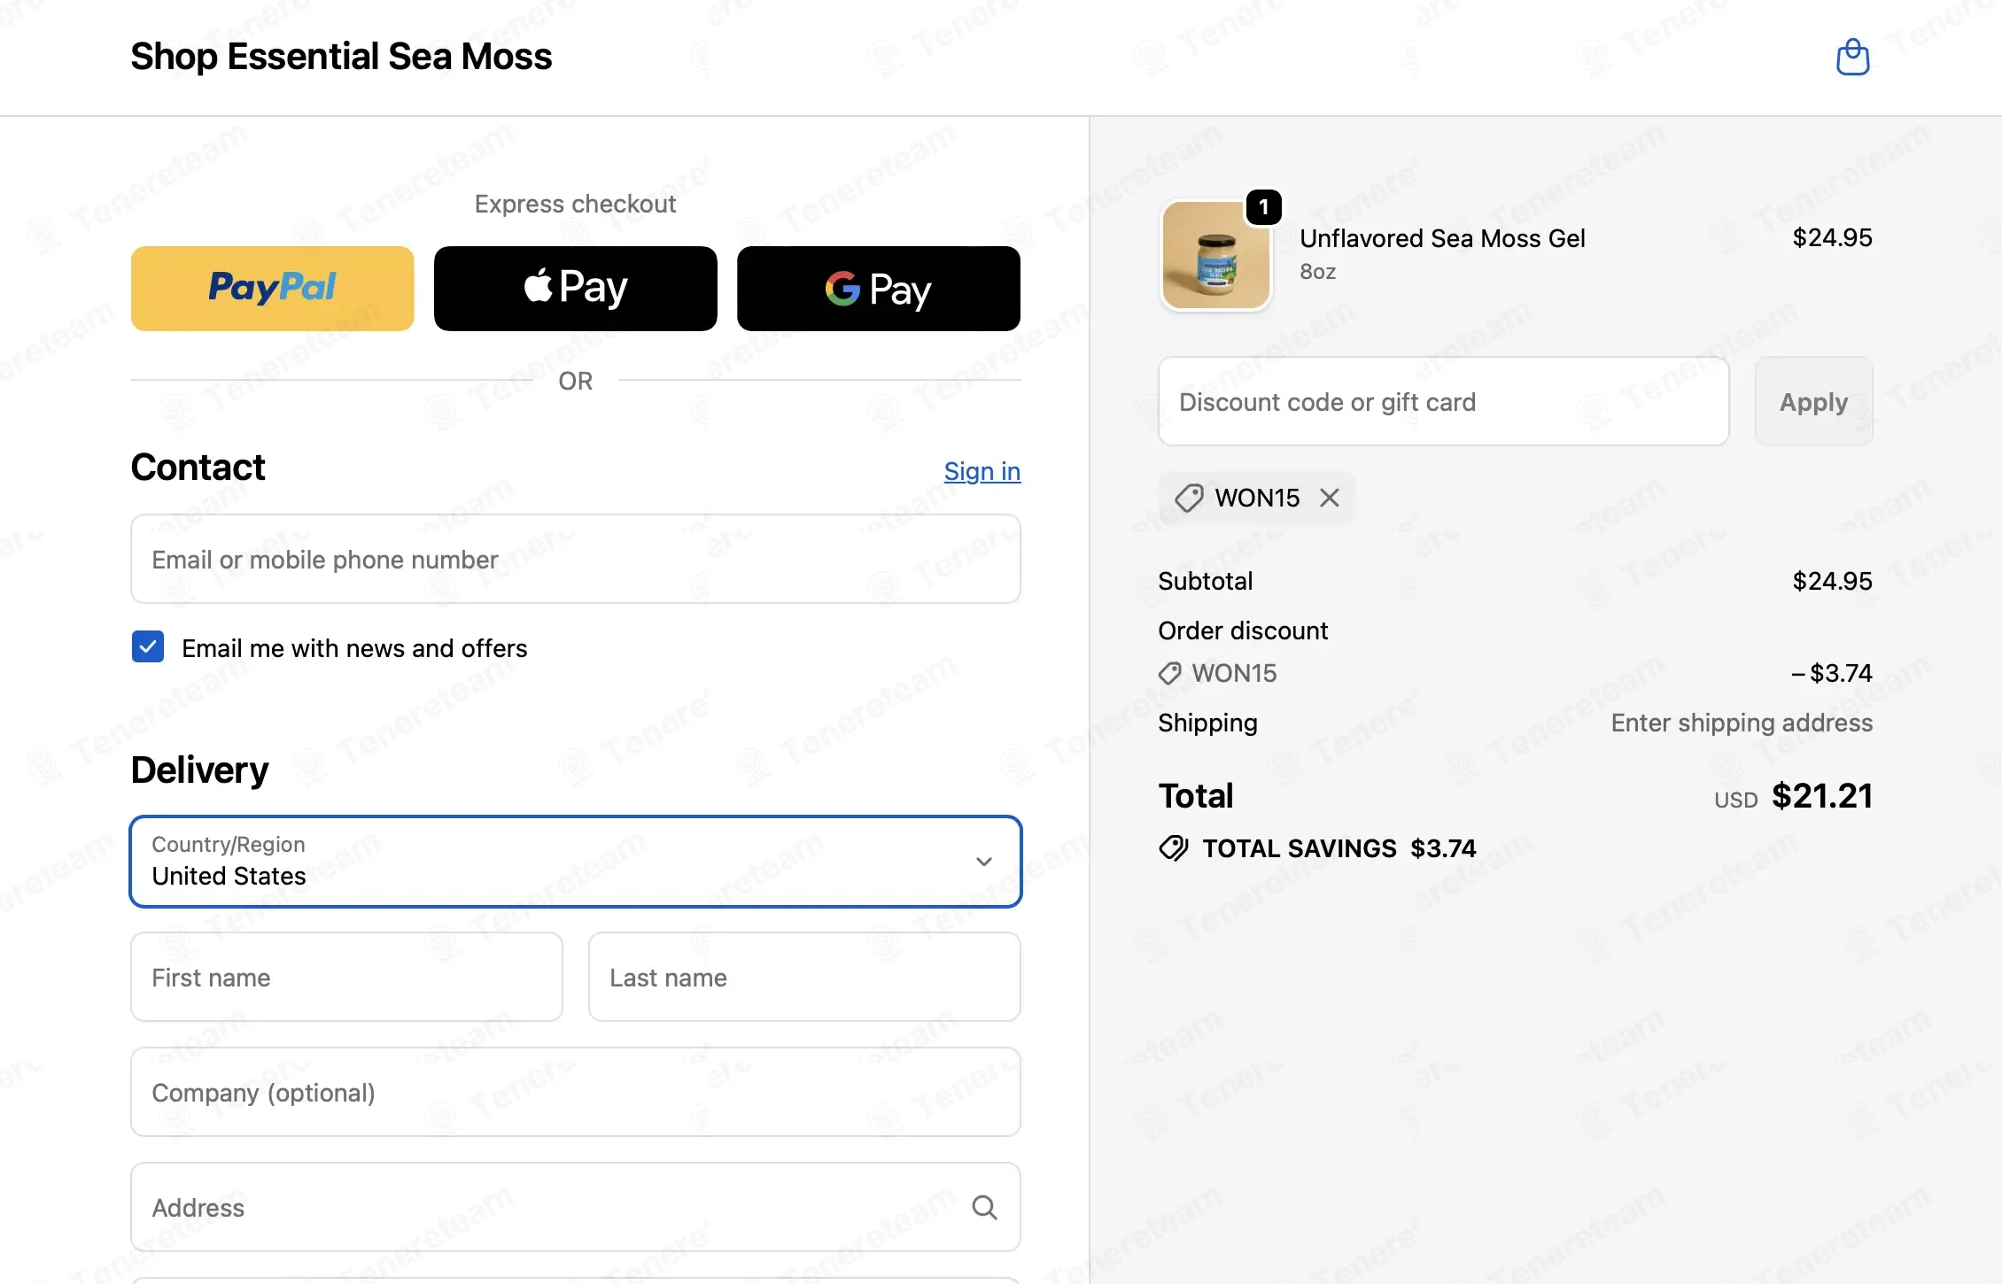Screen dimensions: 2002x1284
Task: Focus the Email or mobile phone number field
Action: point(576,560)
